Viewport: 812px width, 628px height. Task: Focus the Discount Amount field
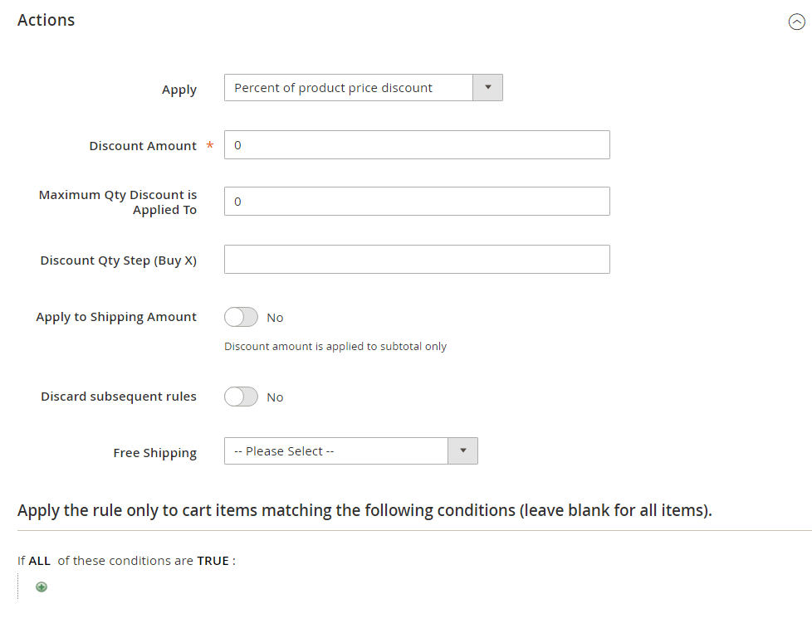coord(417,145)
